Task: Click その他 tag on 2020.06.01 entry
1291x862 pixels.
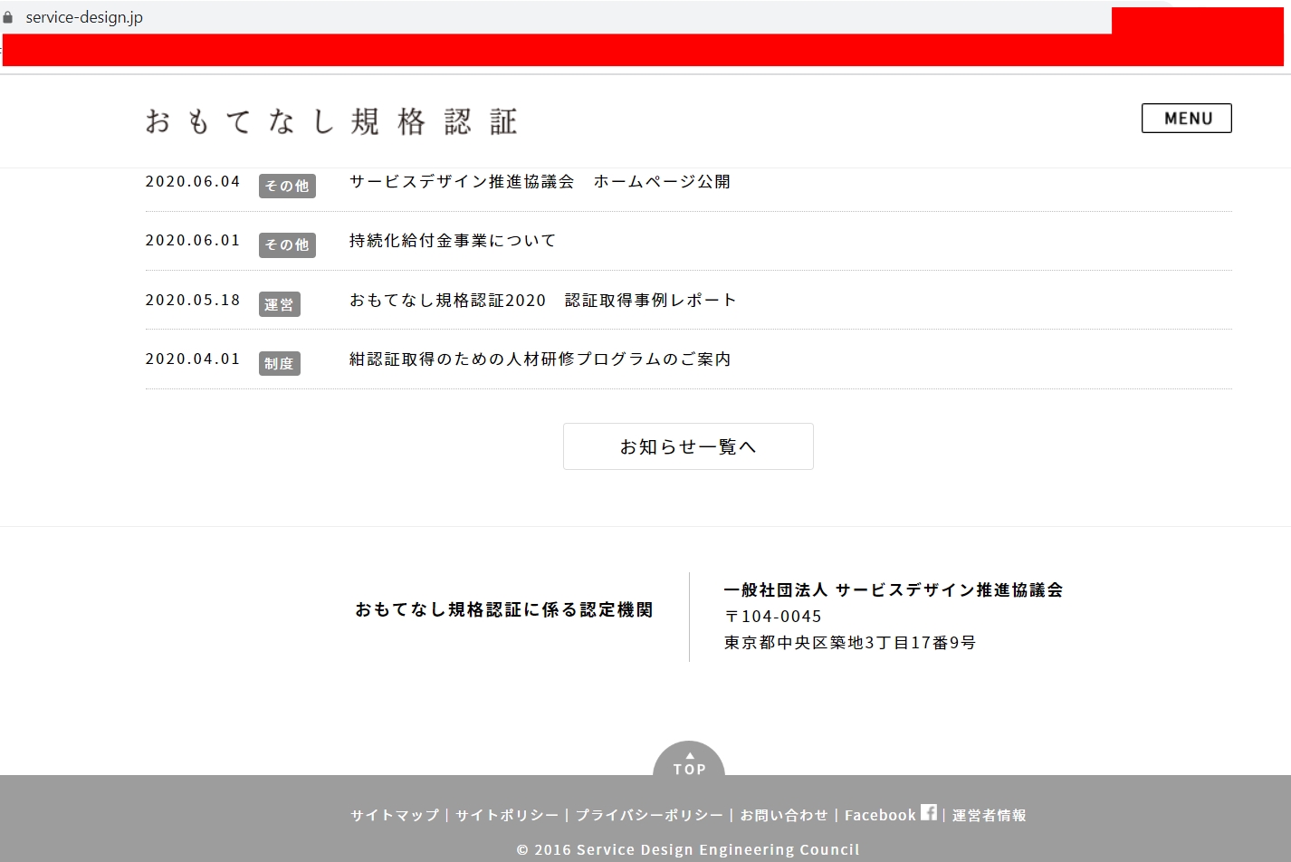Action: point(287,244)
